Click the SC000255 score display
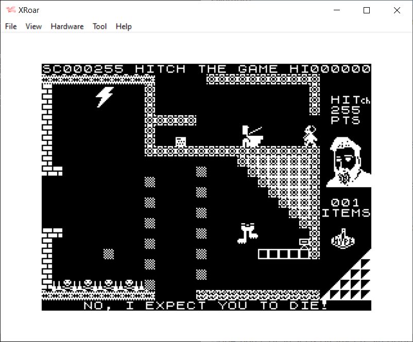The height and width of the screenshot is (342, 413). tap(83, 69)
